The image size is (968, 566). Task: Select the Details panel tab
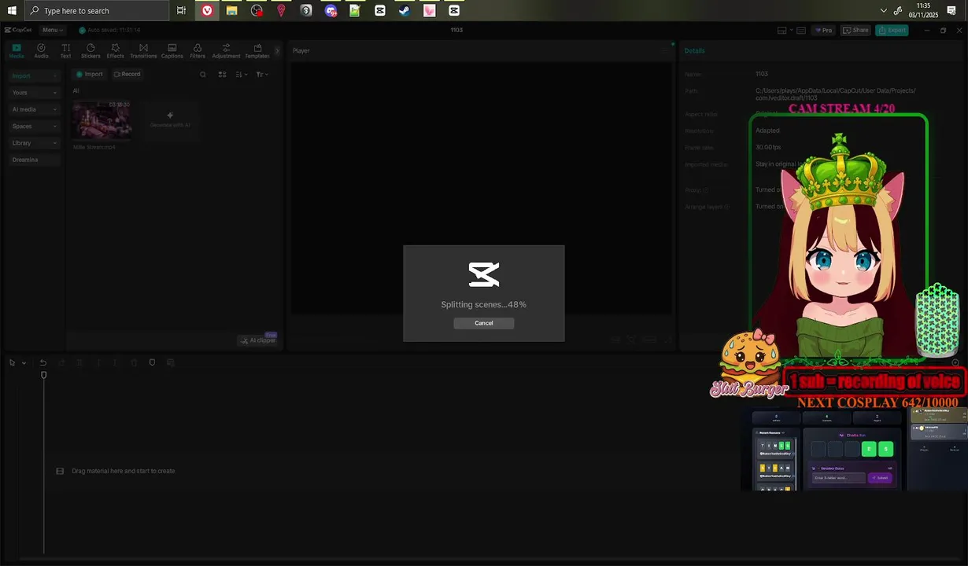(x=694, y=50)
